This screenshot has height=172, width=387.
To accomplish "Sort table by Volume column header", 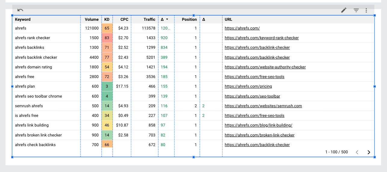I will click(x=92, y=19).
